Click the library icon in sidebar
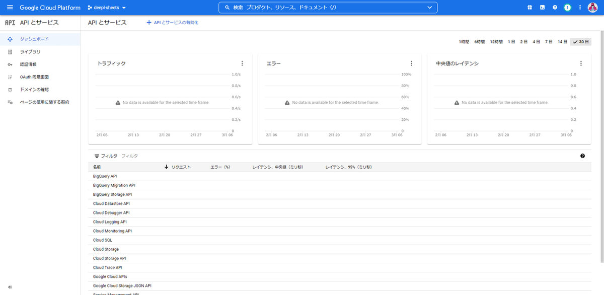604x295 pixels. click(10, 52)
